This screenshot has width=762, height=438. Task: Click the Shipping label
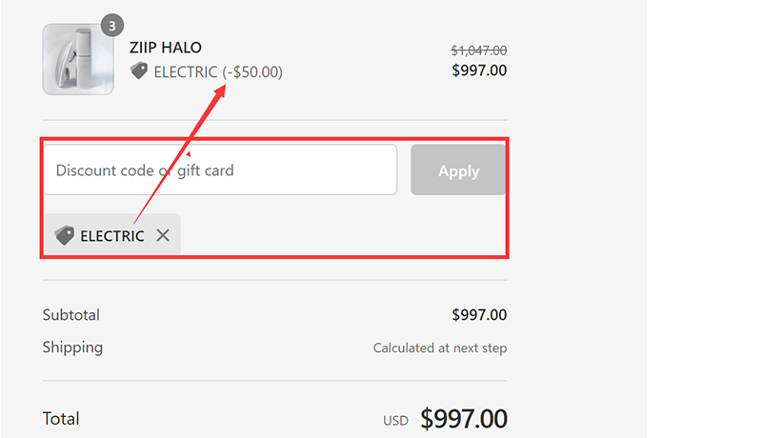tap(72, 348)
